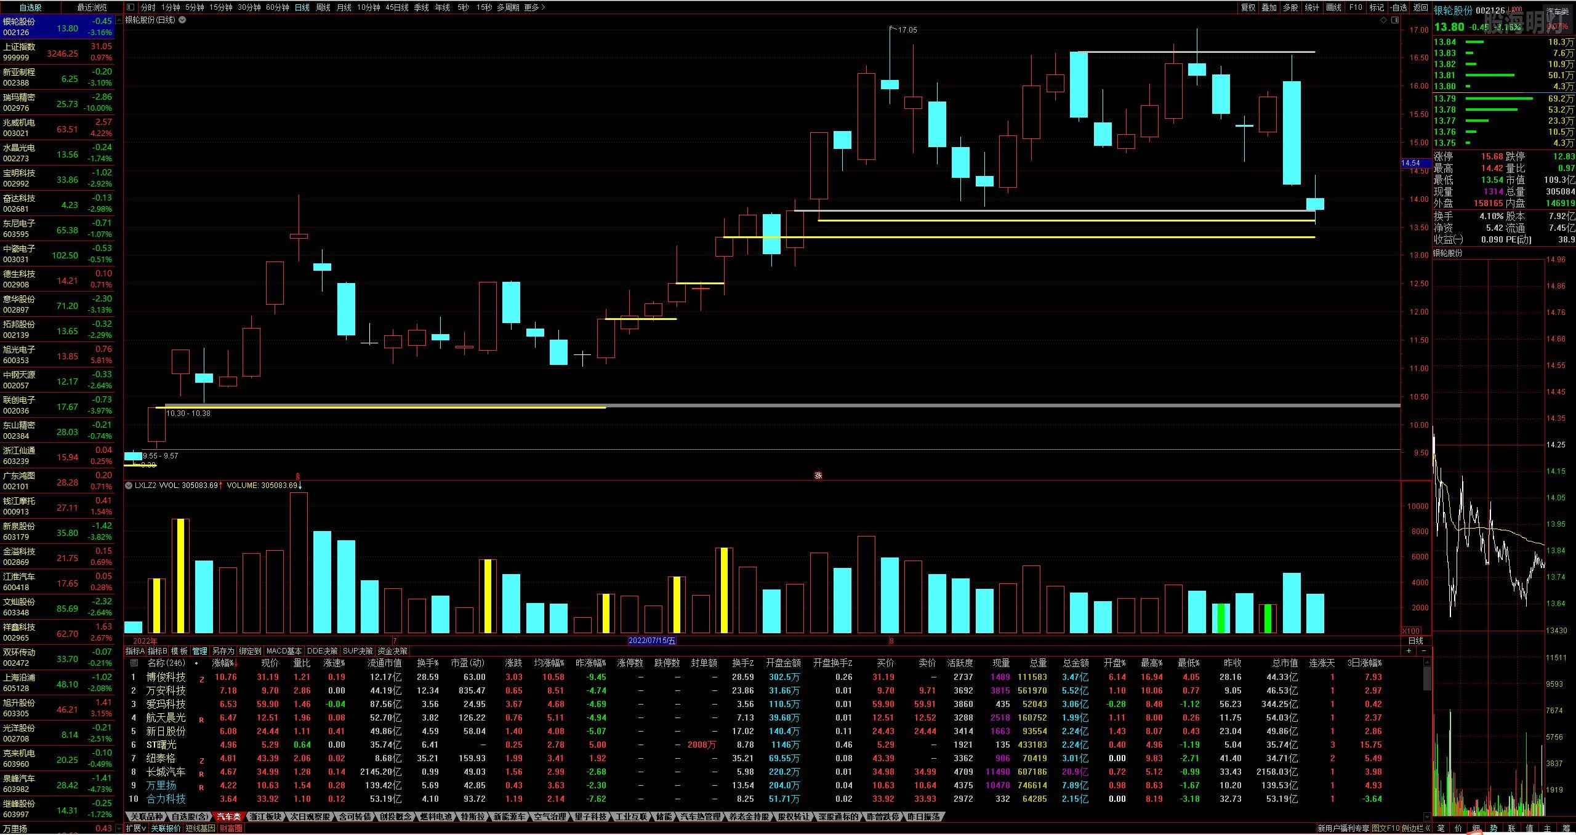Select 上证指数 in the watchlist
The image size is (1576, 835).
coord(57,52)
